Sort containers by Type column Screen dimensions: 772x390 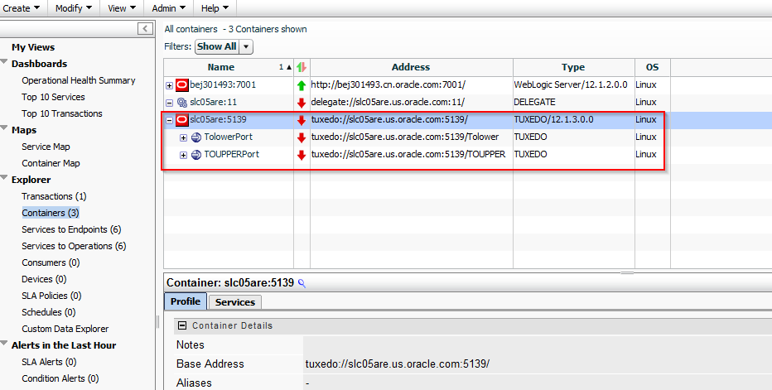573,67
